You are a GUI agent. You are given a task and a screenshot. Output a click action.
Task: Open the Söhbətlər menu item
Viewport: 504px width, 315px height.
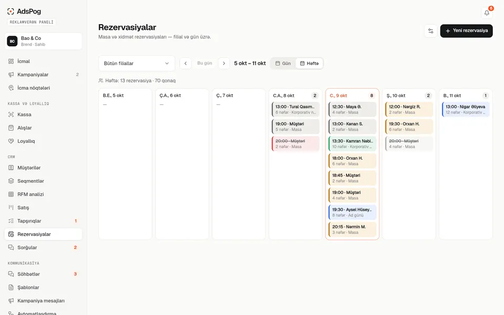pos(43,274)
